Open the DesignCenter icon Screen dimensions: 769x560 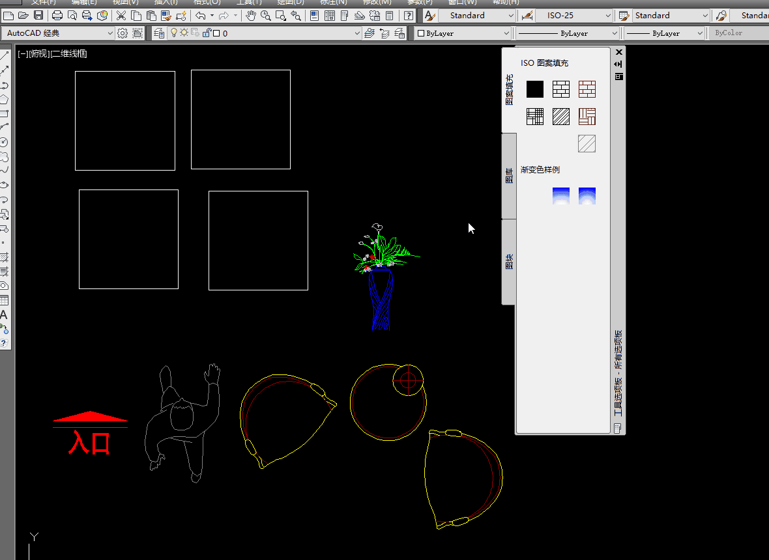[x=330, y=16]
